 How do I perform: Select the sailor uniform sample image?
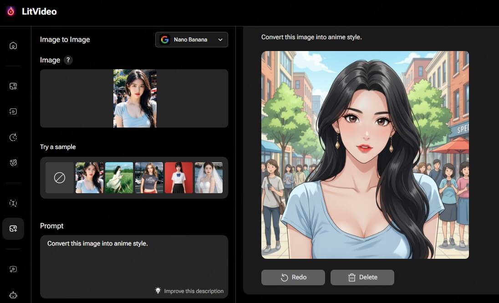point(178,177)
